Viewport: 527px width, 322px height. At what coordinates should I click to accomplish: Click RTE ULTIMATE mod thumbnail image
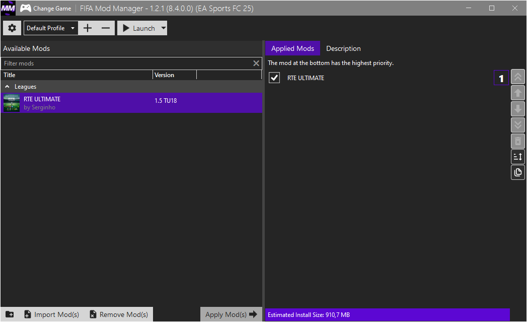click(12, 103)
